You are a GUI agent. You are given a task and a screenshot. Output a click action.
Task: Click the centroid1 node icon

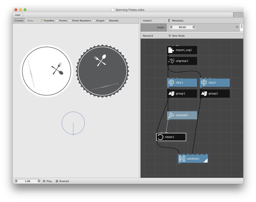(171, 115)
